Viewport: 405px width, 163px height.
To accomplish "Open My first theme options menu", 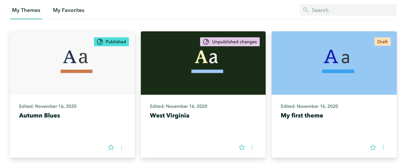I will (383, 147).
